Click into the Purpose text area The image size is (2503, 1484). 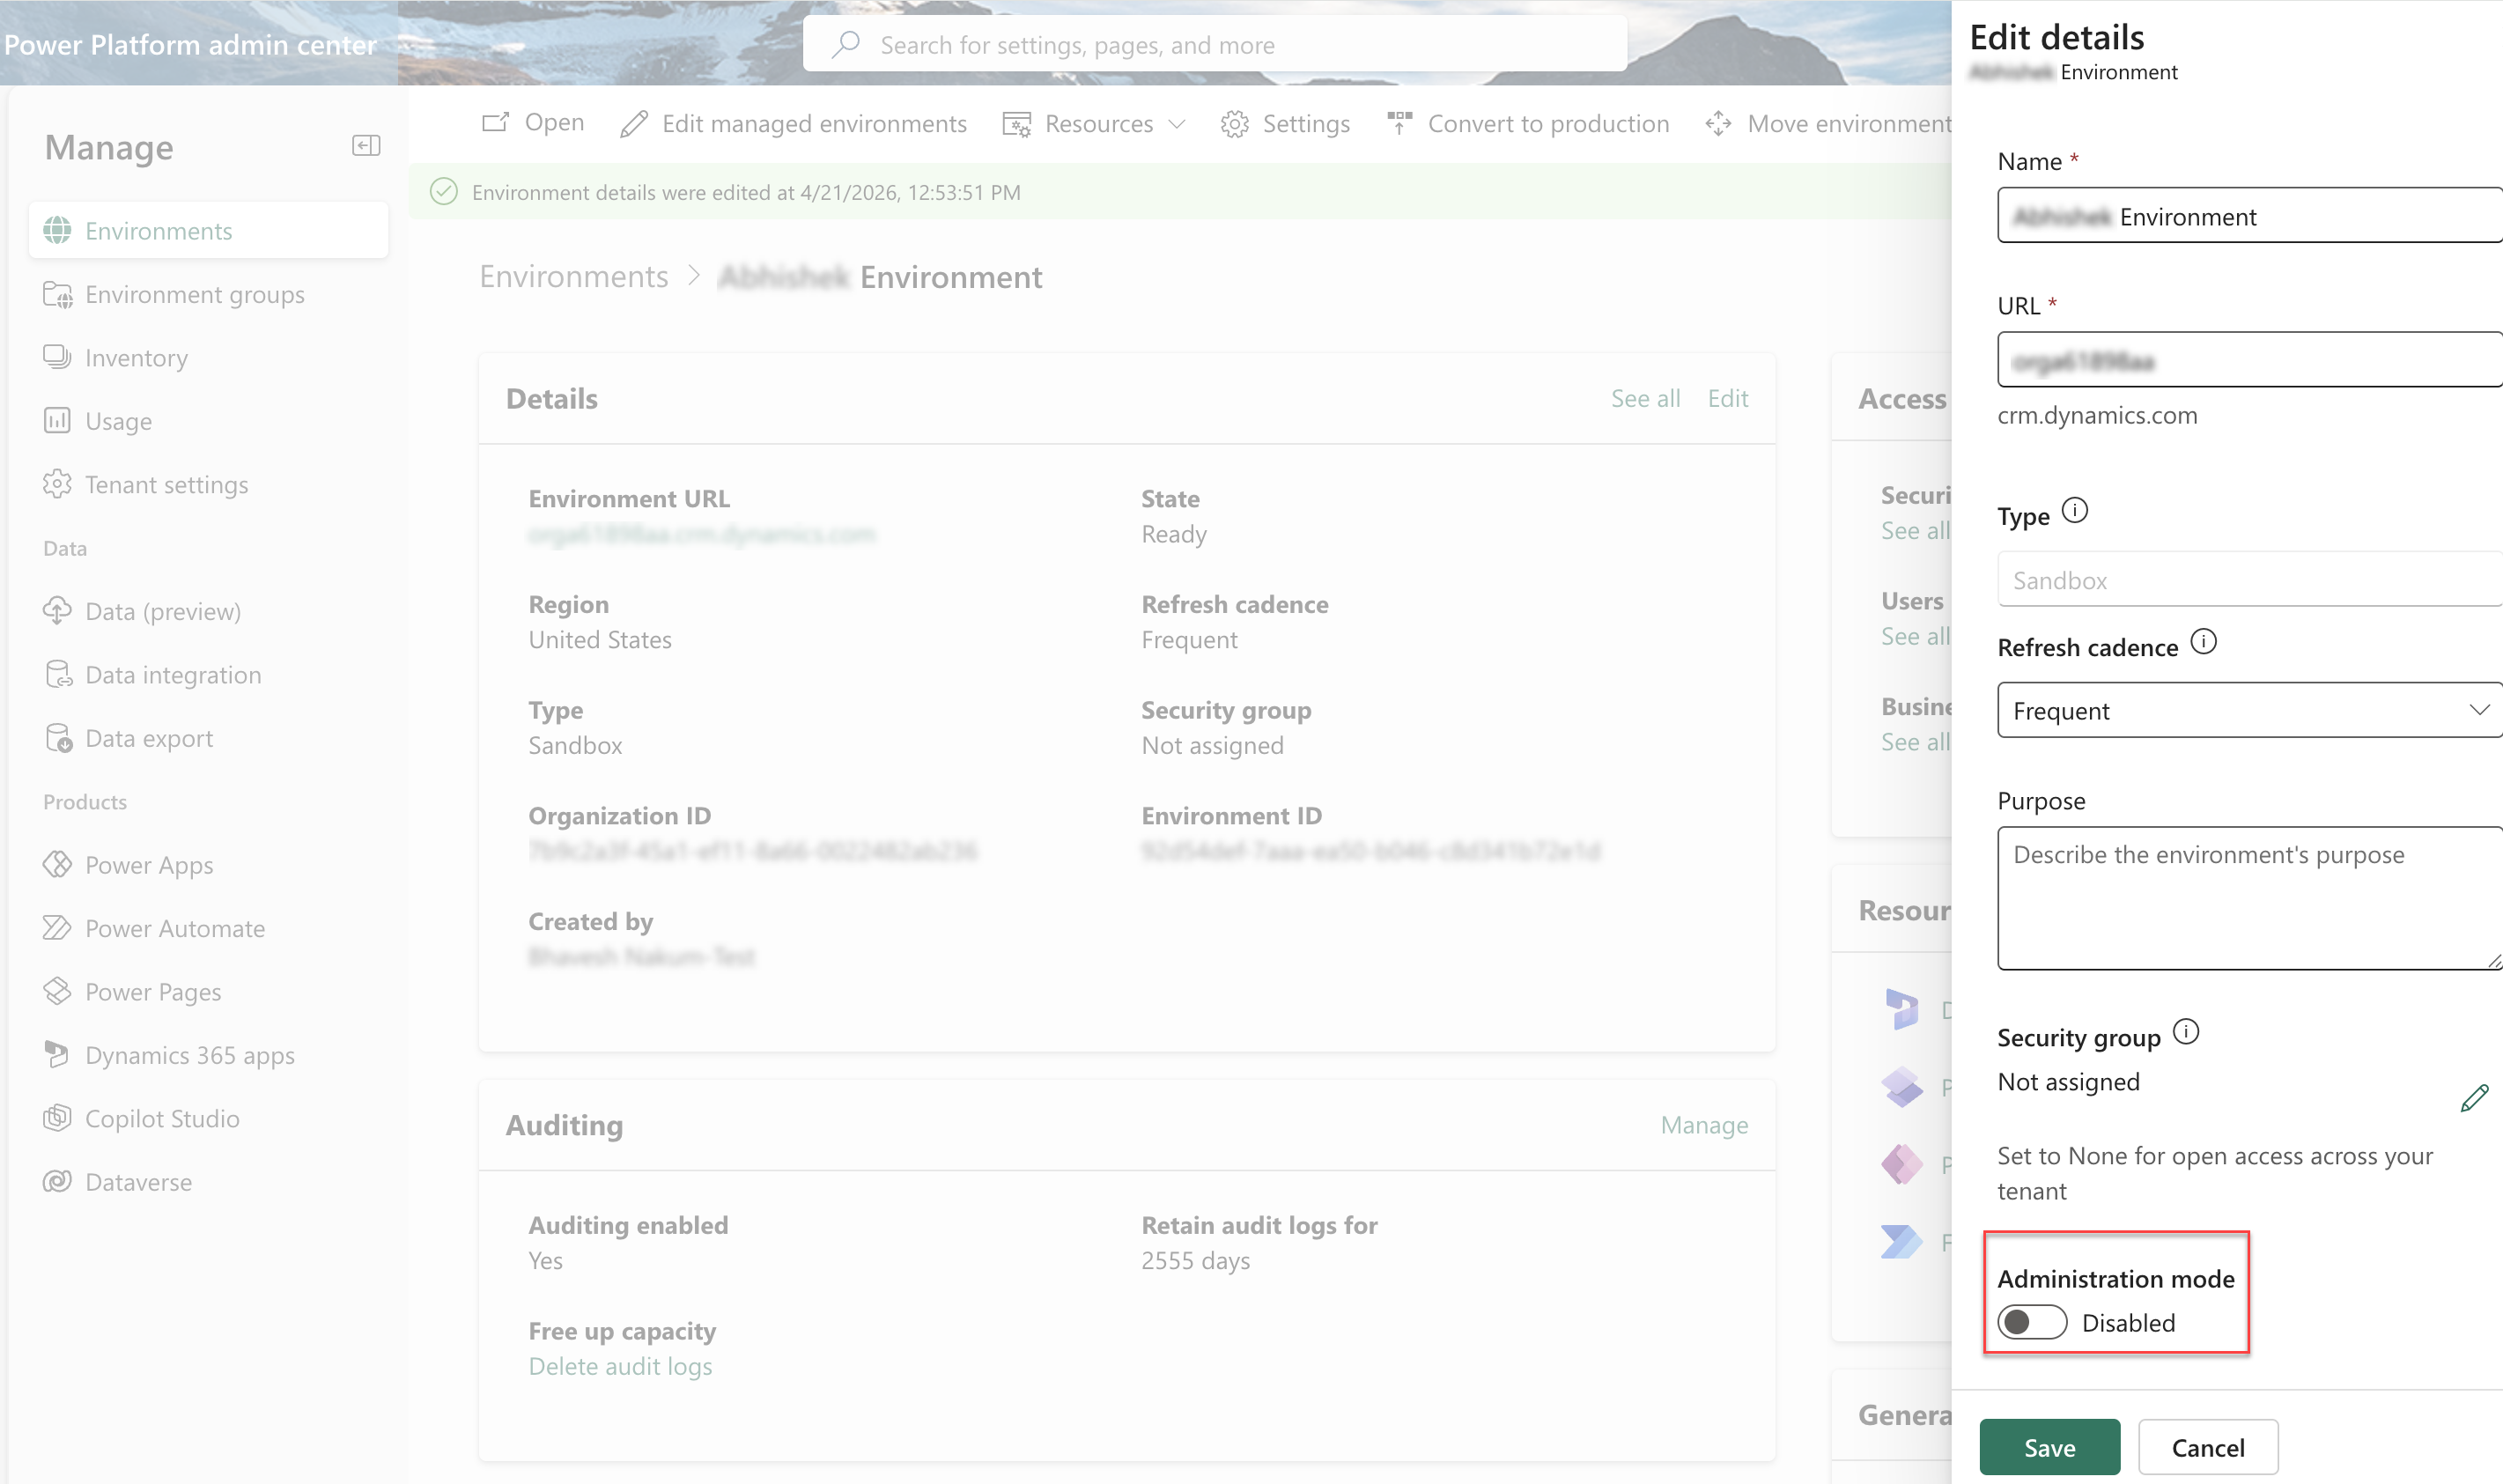[2248, 898]
